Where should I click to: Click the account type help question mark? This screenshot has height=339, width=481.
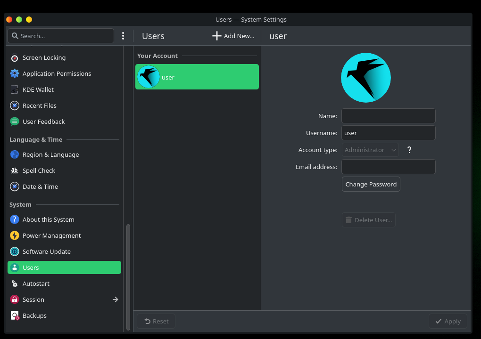pyautogui.click(x=409, y=150)
